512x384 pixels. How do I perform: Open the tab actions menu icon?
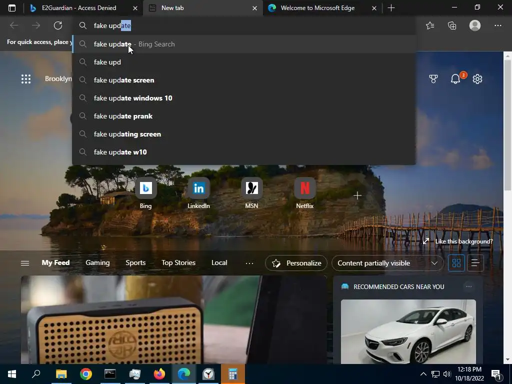[x=12, y=8]
